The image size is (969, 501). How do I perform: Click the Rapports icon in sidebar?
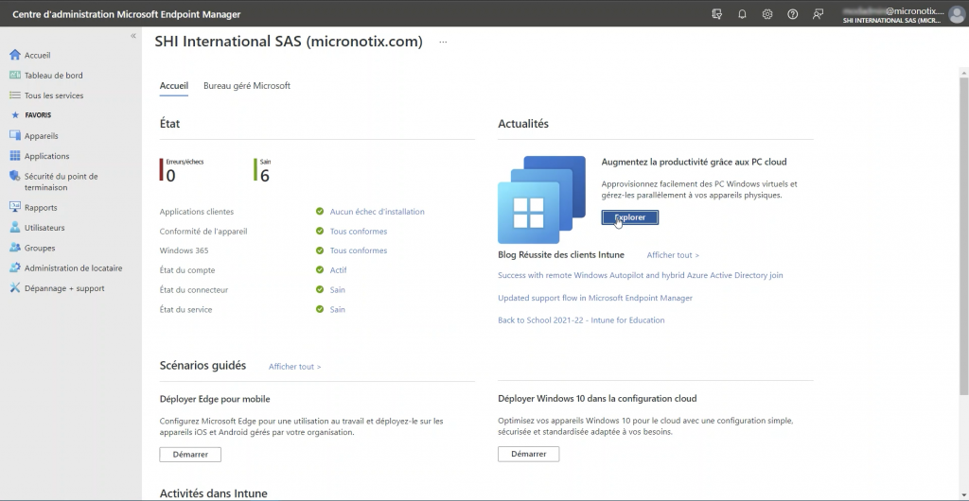point(15,207)
